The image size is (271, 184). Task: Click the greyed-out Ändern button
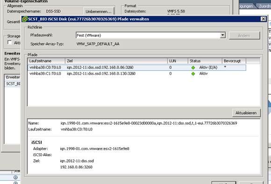(x=244, y=35)
